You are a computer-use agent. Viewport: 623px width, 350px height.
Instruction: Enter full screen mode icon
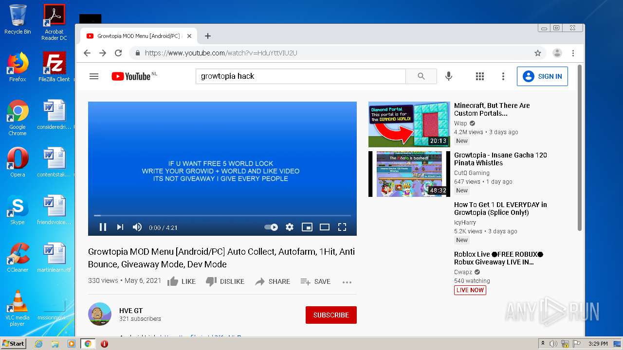(x=342, y=227)
